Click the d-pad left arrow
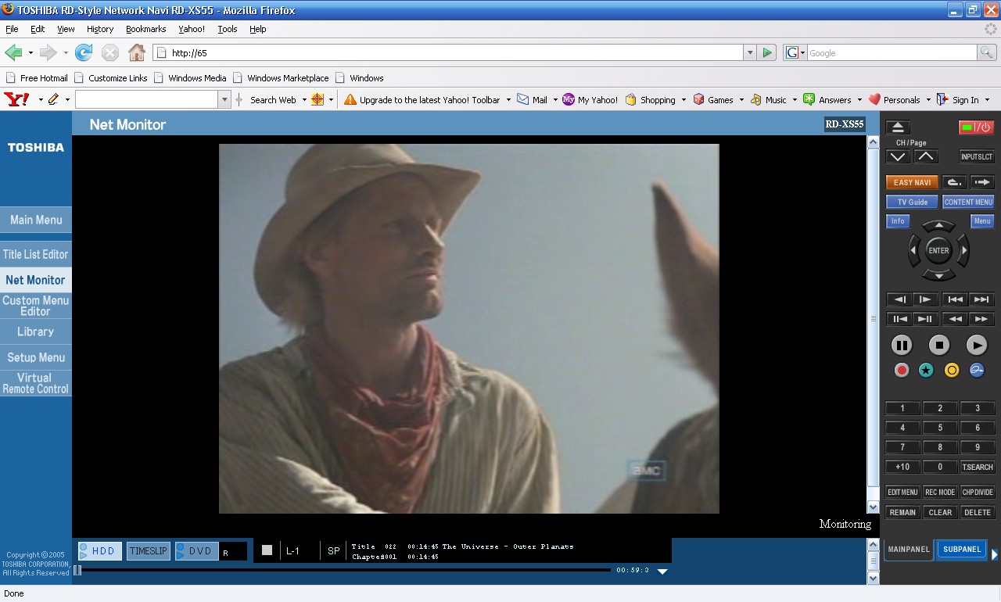Screen dimensions: 1001x602 point(913,251)
